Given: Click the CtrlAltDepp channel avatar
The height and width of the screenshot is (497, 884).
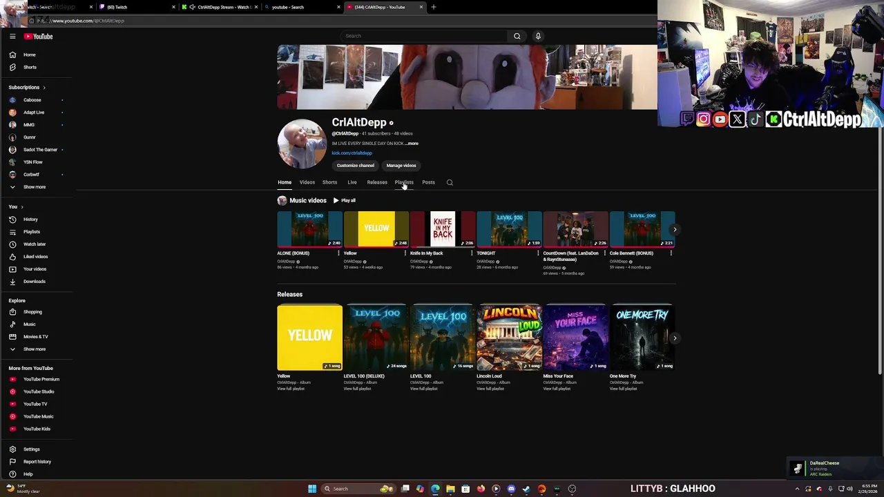Looking at the screenshot, I should (x=302, y=144).
